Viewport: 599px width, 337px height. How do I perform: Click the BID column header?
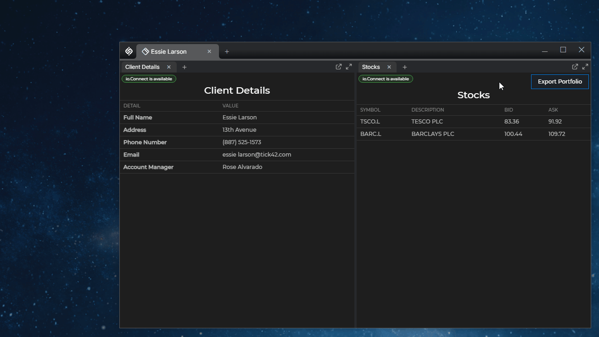pos(509,110)
